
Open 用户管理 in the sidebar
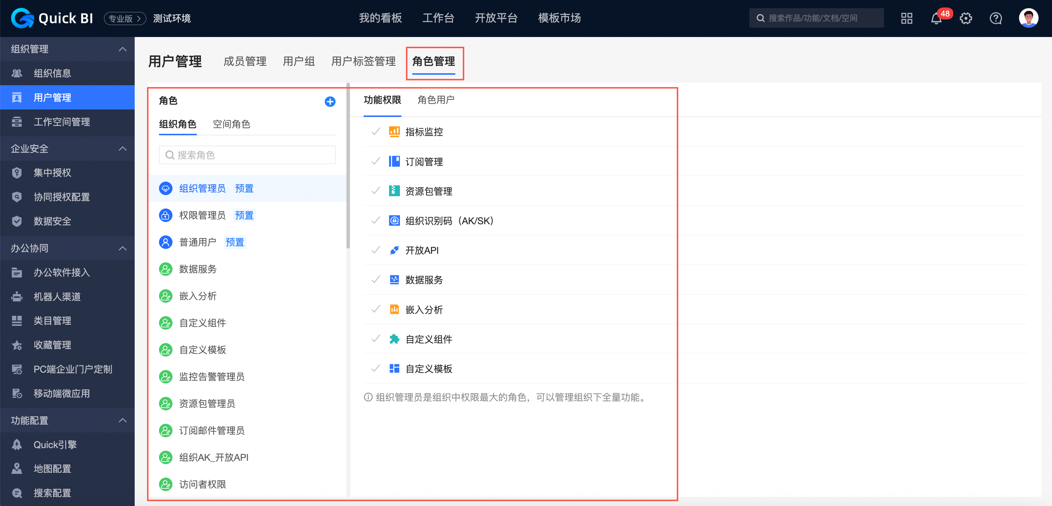pyautogui.click(x=67, y=98)
